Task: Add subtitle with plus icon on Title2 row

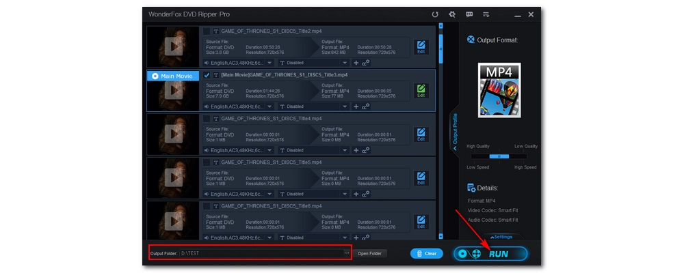Action: (x=356, y=63)
